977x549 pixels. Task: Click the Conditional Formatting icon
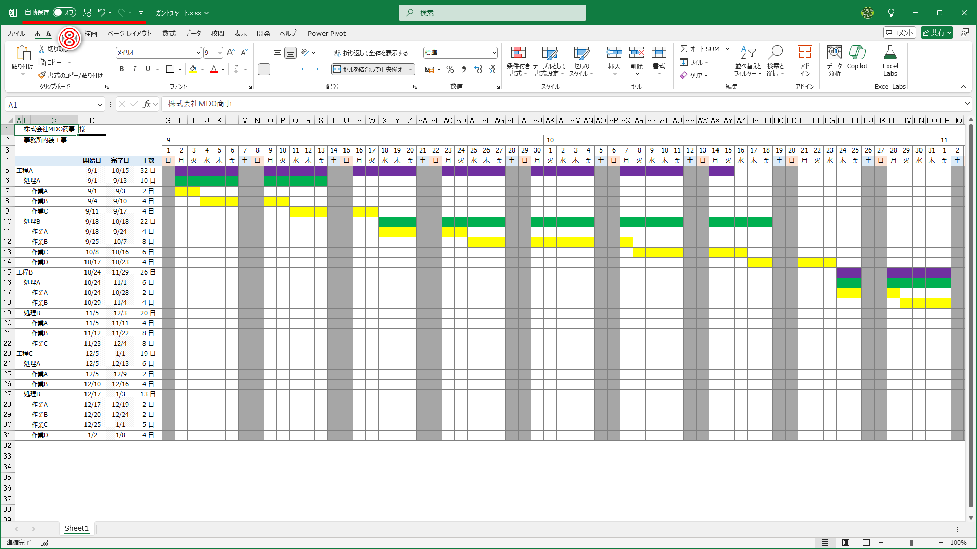[518, 53]
